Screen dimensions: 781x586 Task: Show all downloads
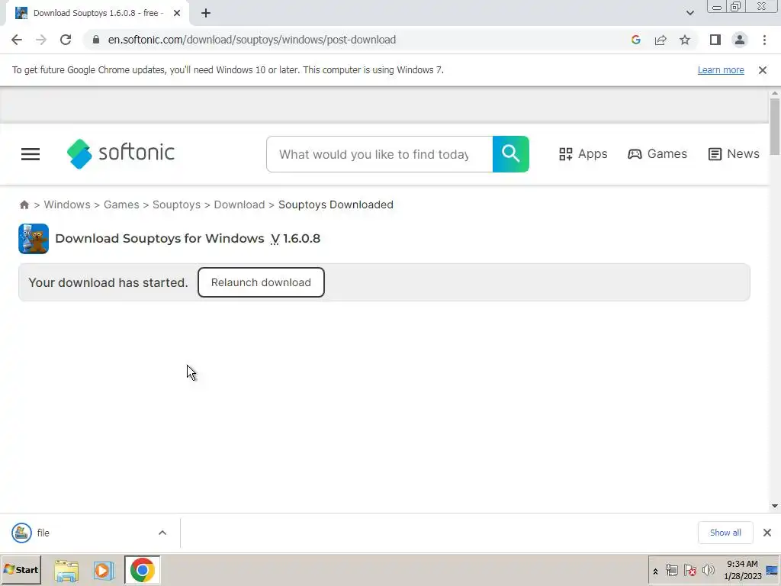(x=725, y=533)
